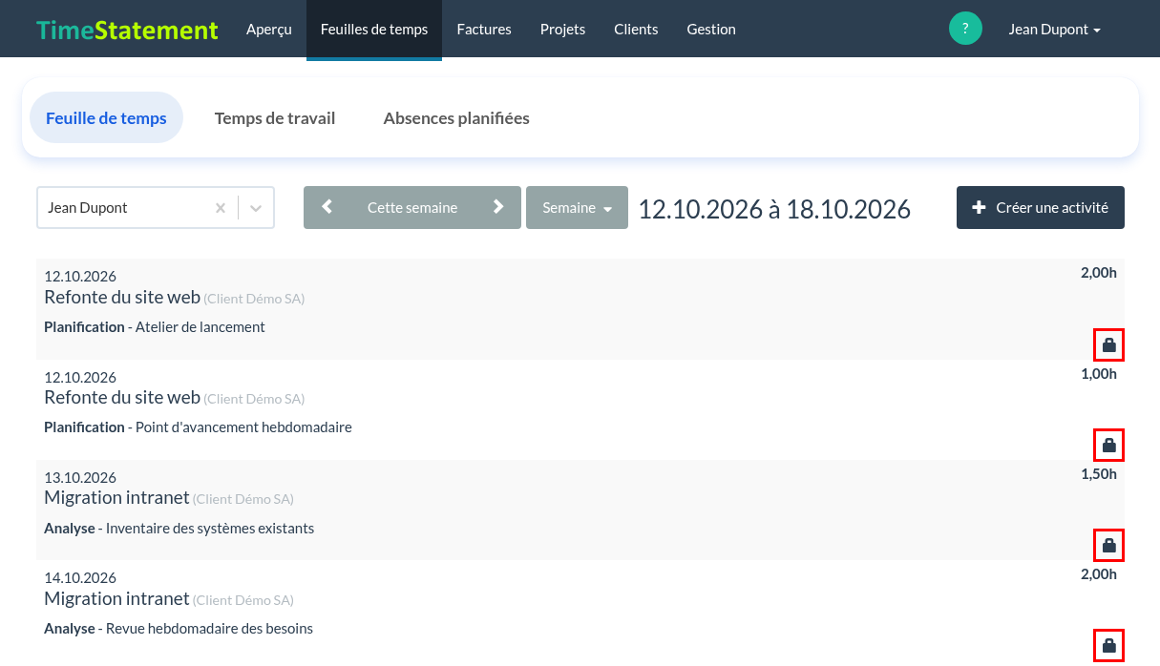Click the TimeStatement logo
Screen dimensions: 1160x666
pyautogui.click(x=128, y=30)
